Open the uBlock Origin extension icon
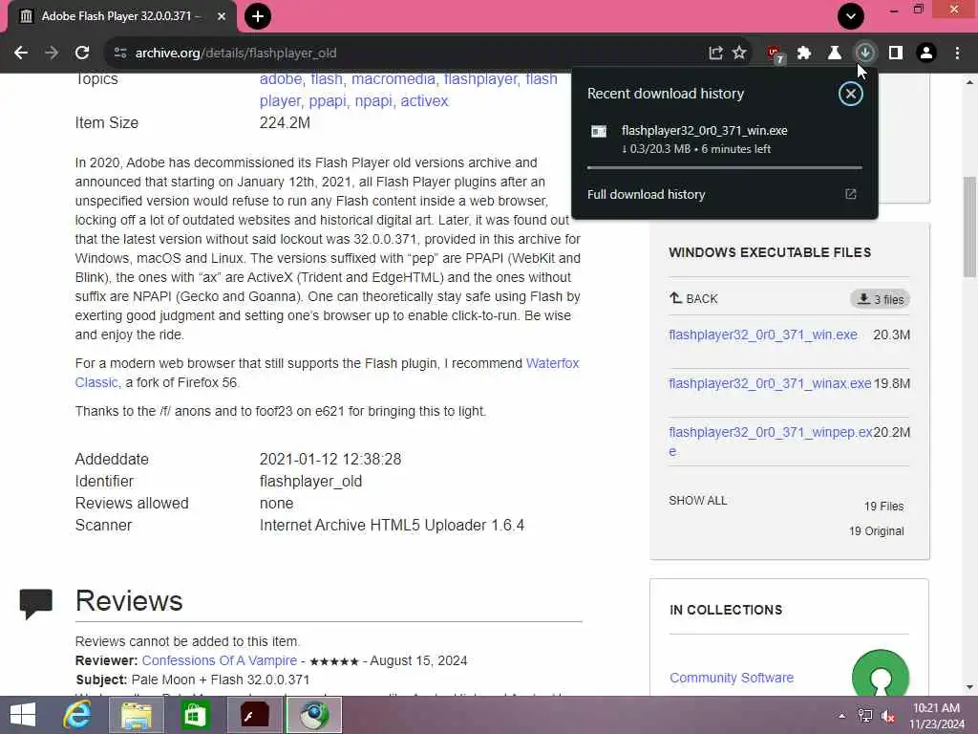978x734 pixels. pyautogui.click(x=776, y=54)
